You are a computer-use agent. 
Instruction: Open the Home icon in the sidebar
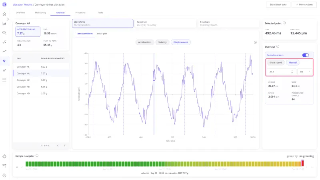(x=4, y=14)
